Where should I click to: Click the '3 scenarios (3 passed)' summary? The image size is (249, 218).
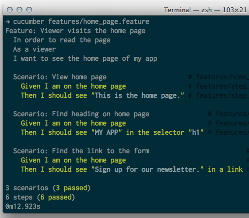tap(48, 188)
